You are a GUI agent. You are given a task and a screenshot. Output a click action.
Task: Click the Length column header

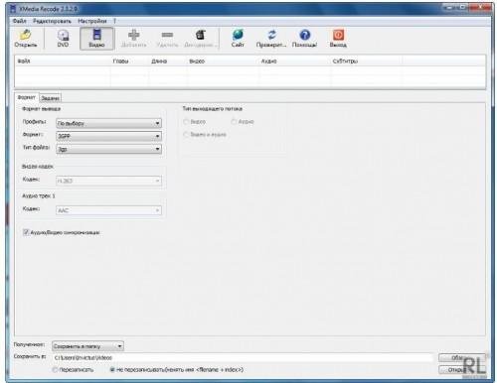[168, 62]
